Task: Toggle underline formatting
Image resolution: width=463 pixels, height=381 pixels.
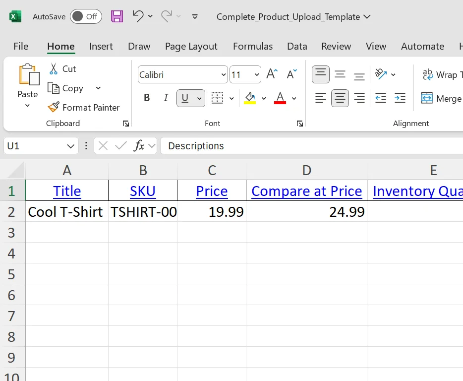Action: pyautogui.click(x=185, y=98)
